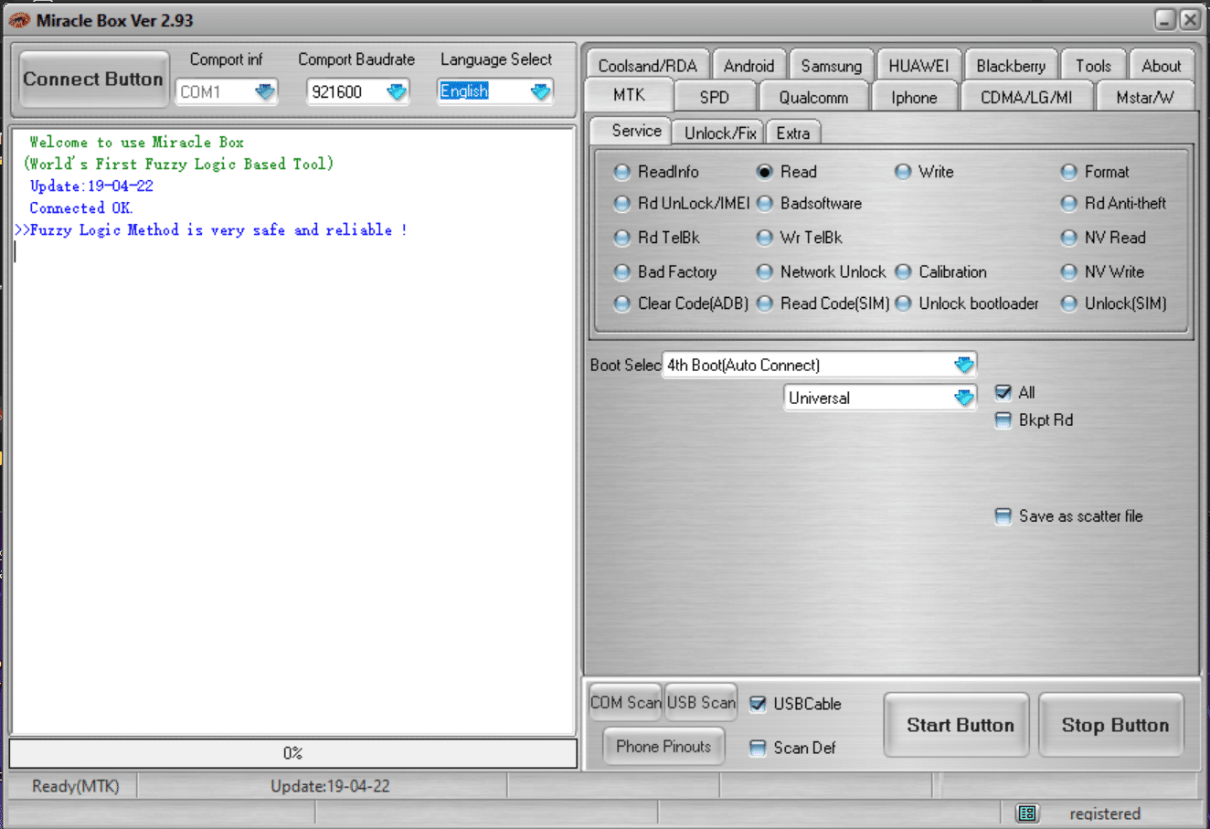Select the Unlock bootloader option

pos(903,303)
